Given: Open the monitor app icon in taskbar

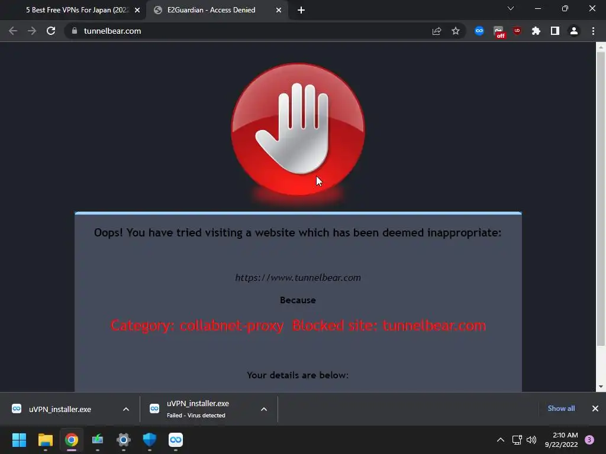Looking at the screenshot, I should click(x=98, y=440).
